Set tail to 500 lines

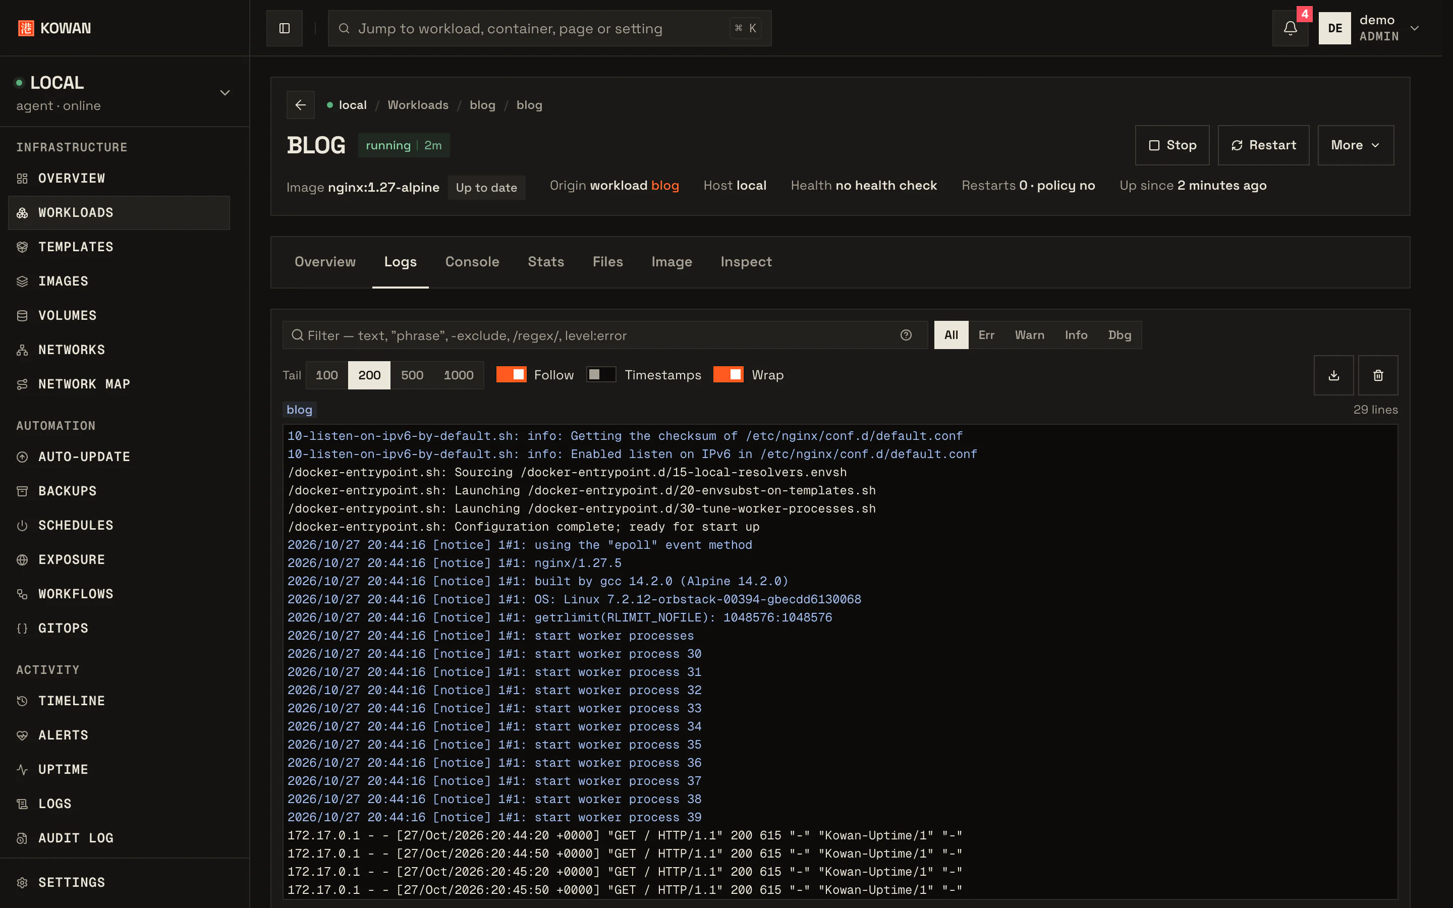pyautogui.click(x=412, y=375)
